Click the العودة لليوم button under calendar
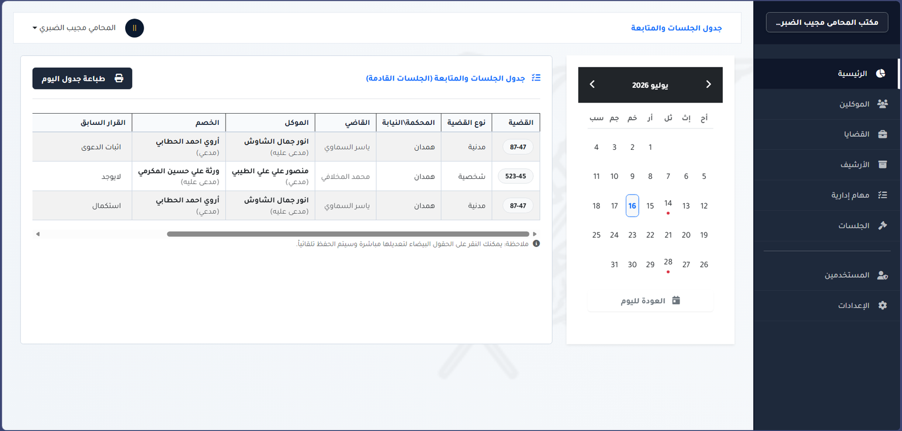 650,300
